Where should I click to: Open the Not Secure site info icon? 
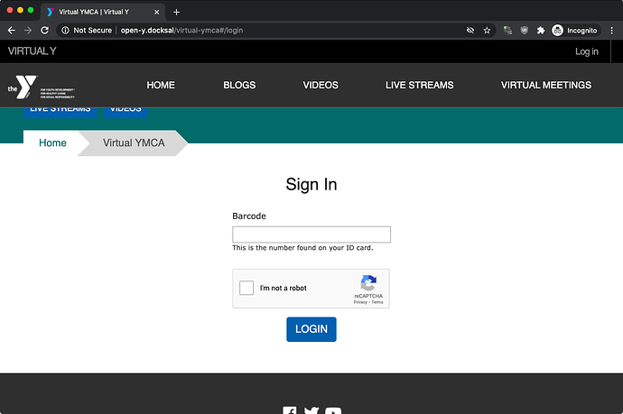point(65,30)
